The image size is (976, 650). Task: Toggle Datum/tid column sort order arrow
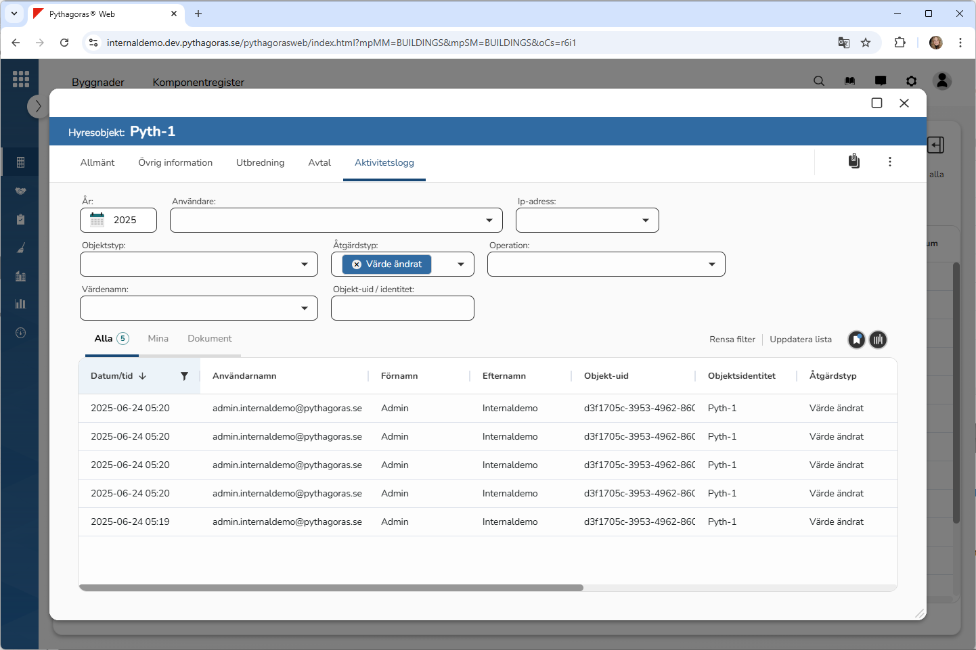click(143, 376)
